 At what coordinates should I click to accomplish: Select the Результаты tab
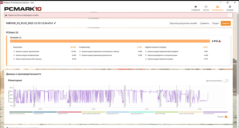217,8
